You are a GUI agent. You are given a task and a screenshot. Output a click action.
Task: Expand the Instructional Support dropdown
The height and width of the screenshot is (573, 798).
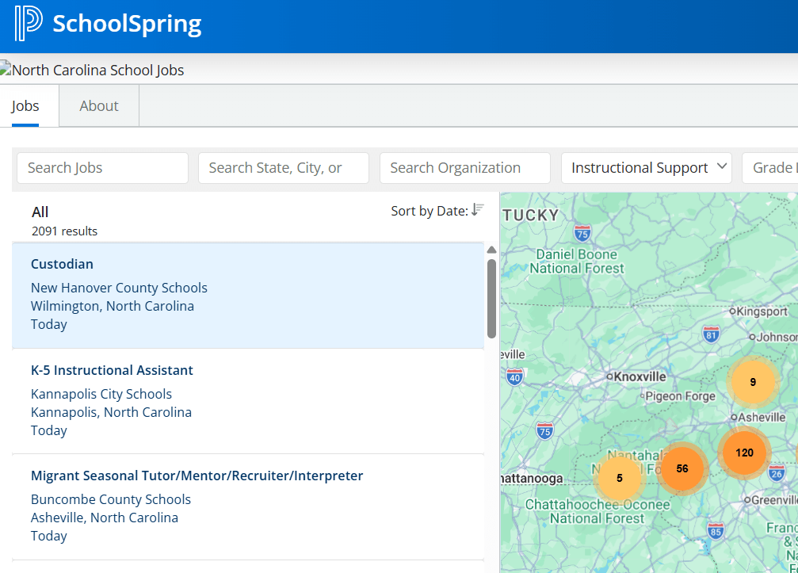coord(646,168)
